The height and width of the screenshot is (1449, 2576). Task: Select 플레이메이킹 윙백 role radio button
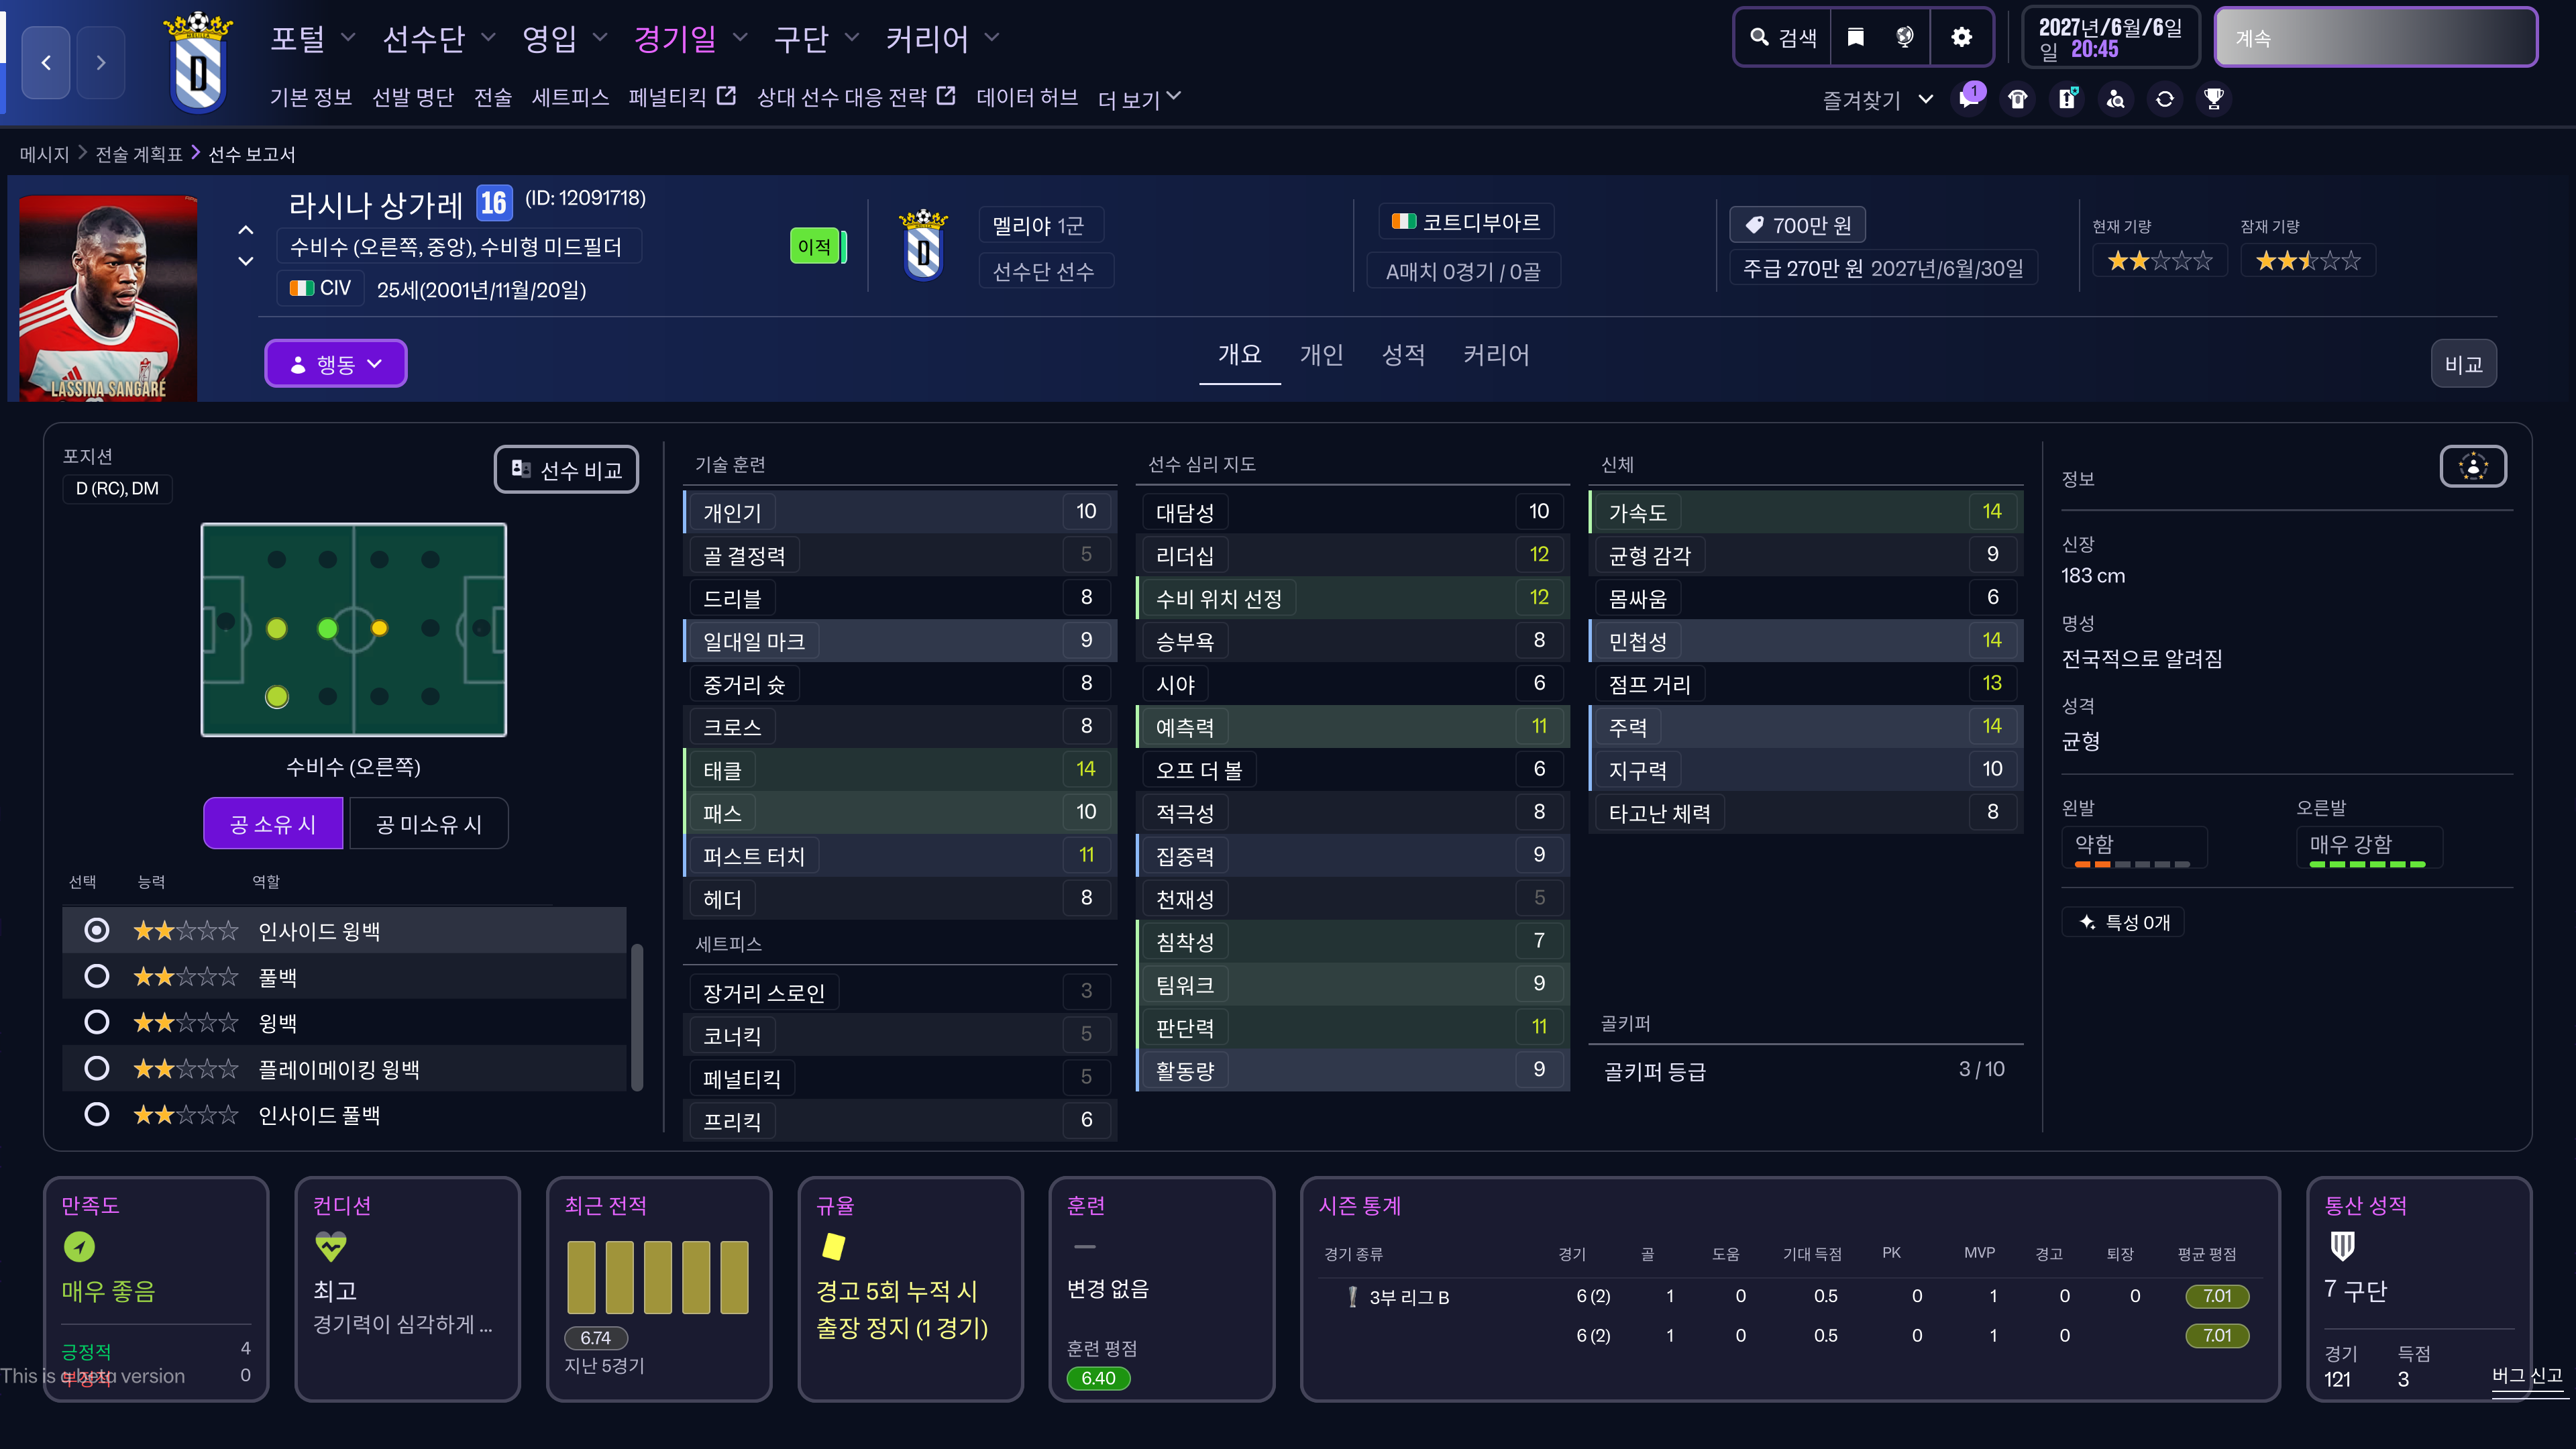pyautogui.click(x=96, y=1068)
